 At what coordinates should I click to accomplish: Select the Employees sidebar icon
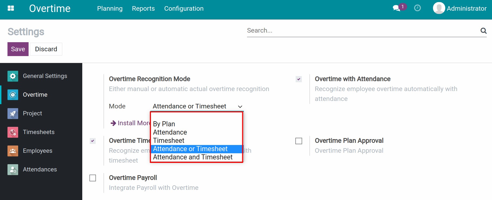click(12, 151)
